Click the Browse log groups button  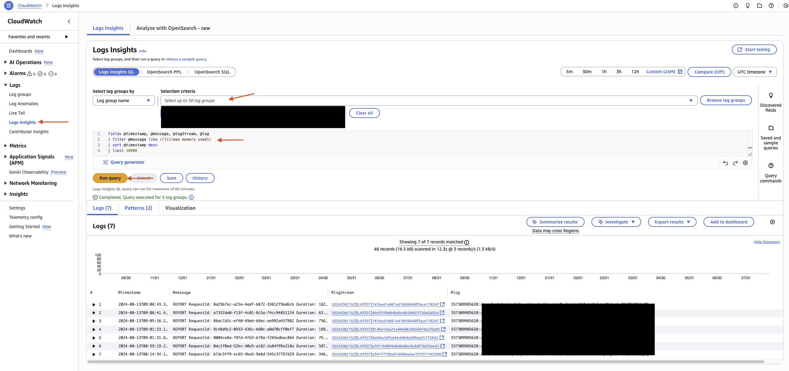click(x=726, y=100)
